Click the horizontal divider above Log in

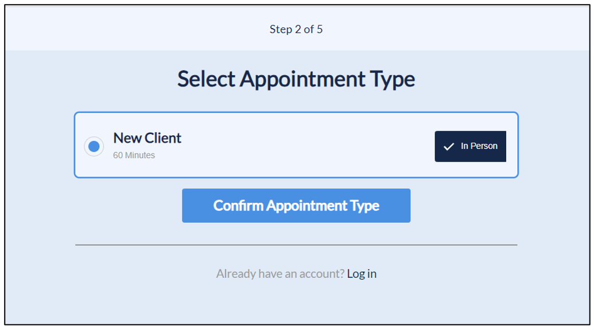tap(296, 245)
